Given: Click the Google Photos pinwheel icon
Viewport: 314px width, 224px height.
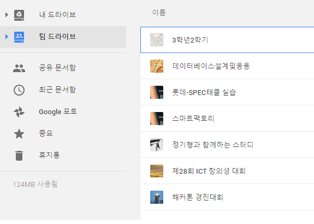Looking at the screenshot, I should point(19,112).
